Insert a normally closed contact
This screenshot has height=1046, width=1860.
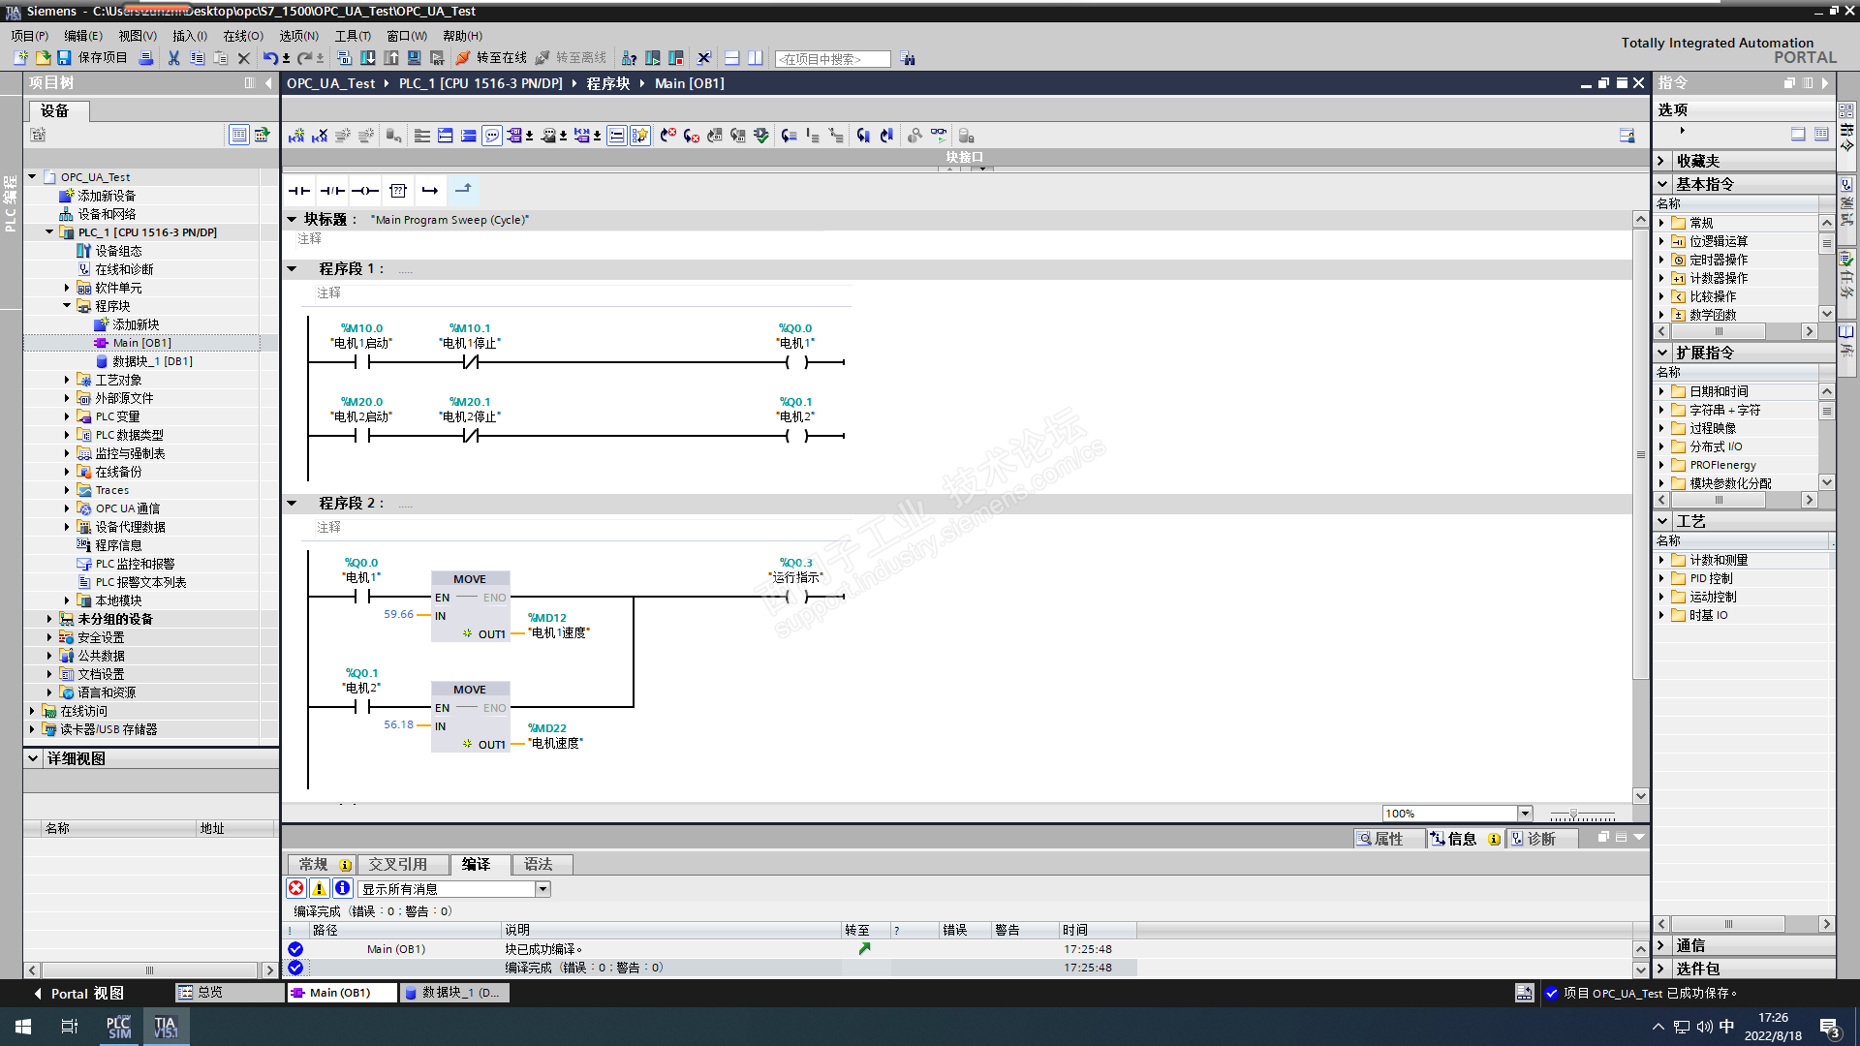pos(332,191)
